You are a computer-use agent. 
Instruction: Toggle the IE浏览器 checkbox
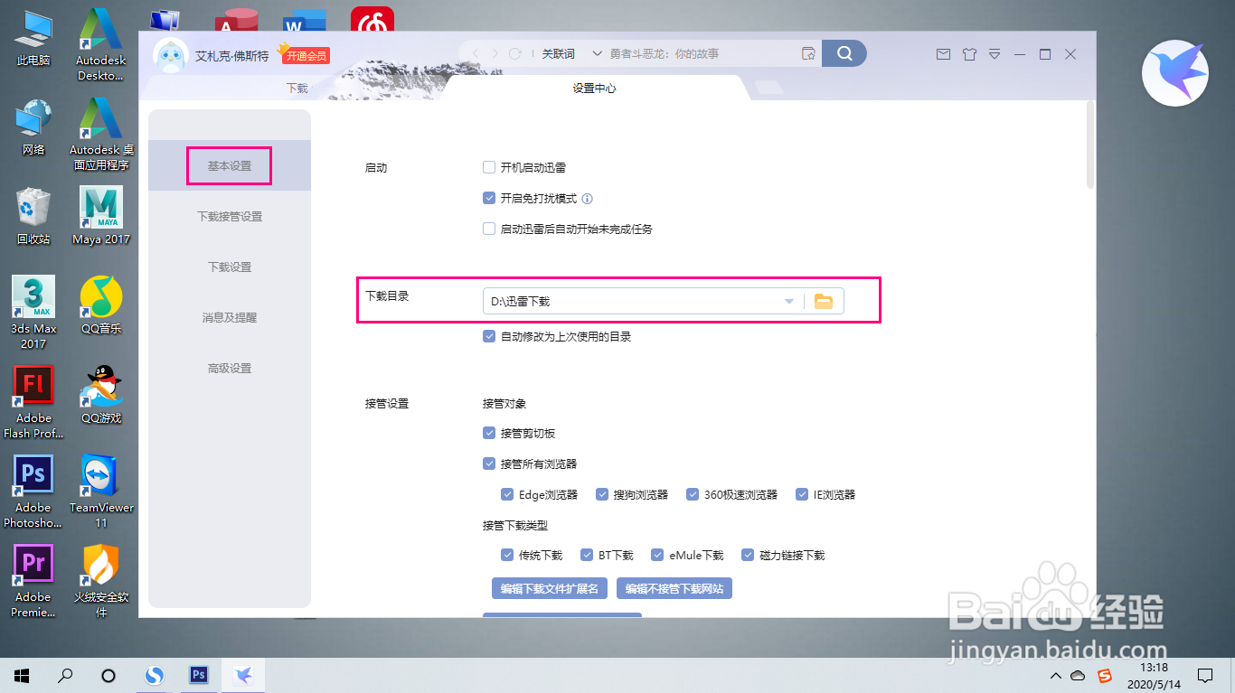coord(802,494)
